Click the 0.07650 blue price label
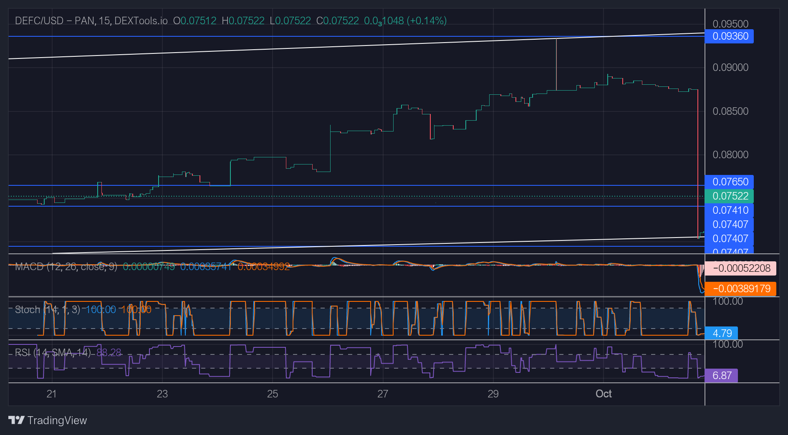Viewport: 788px width, 435px height. (x=729, y=182)
